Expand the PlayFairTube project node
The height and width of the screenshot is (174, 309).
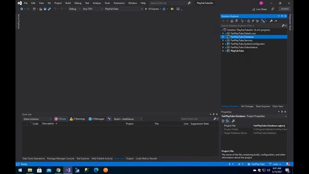point(223,51)
